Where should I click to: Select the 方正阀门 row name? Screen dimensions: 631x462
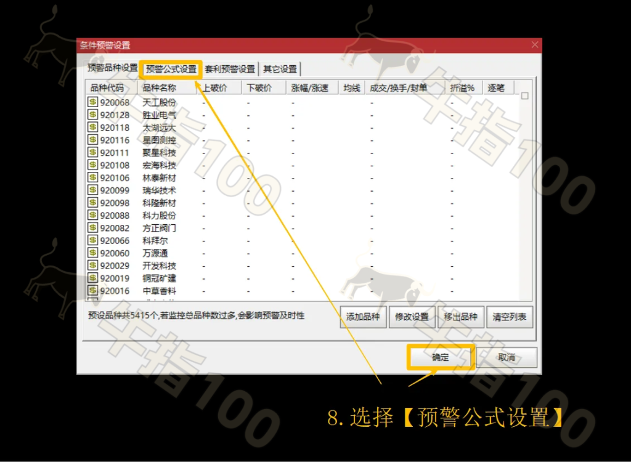[160, 228]
